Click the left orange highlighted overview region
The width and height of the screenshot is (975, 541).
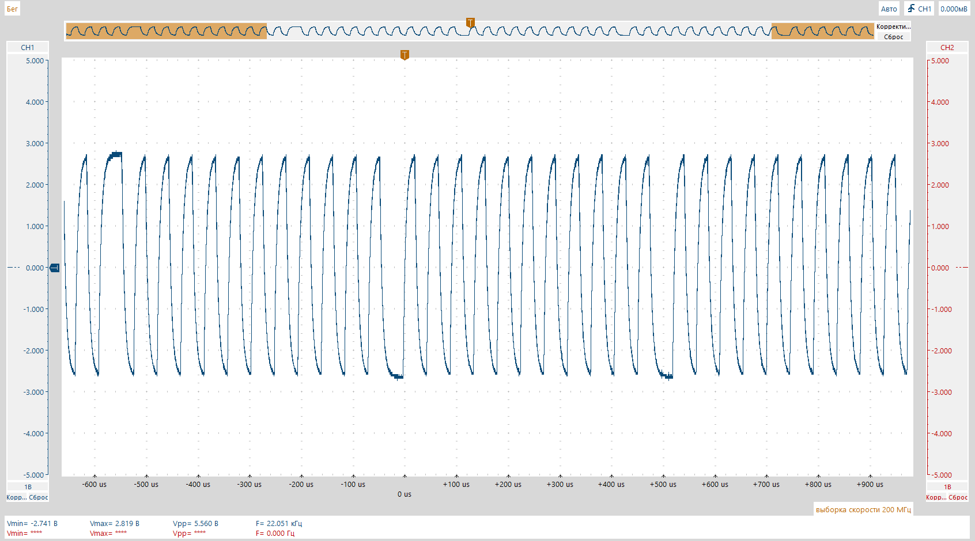(167, 31)
